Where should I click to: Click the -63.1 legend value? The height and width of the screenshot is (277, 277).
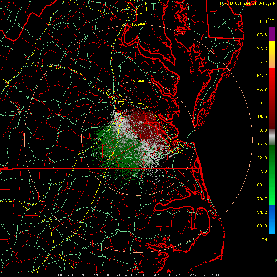pos(261,185)
